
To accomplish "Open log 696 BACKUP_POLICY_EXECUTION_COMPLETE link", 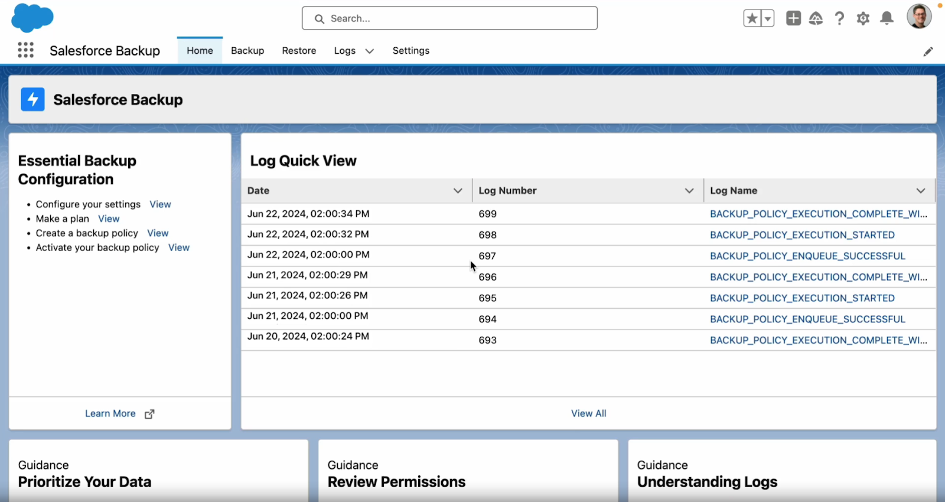I will (819, 277).
